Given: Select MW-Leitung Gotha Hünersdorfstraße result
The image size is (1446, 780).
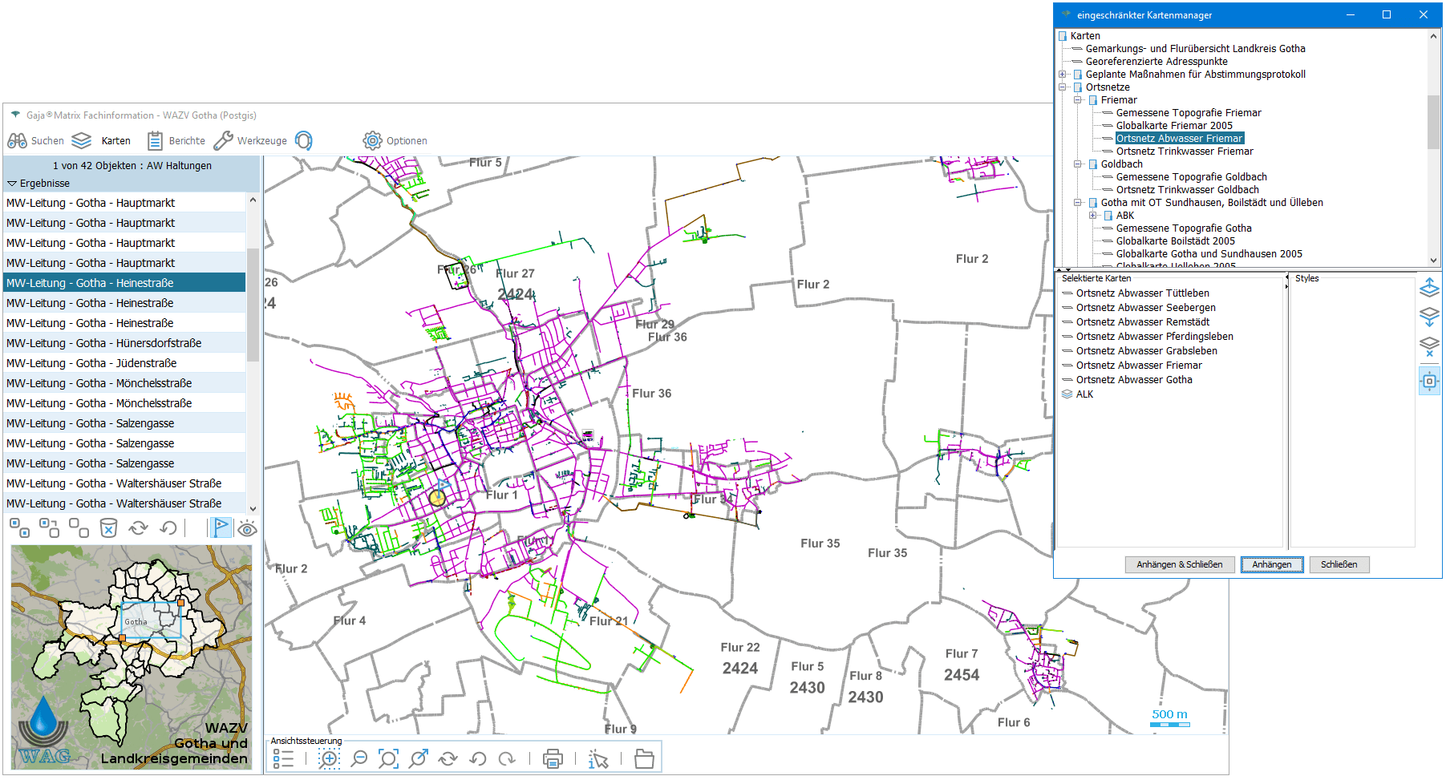Looking at the screenshot, I should 104,343.
